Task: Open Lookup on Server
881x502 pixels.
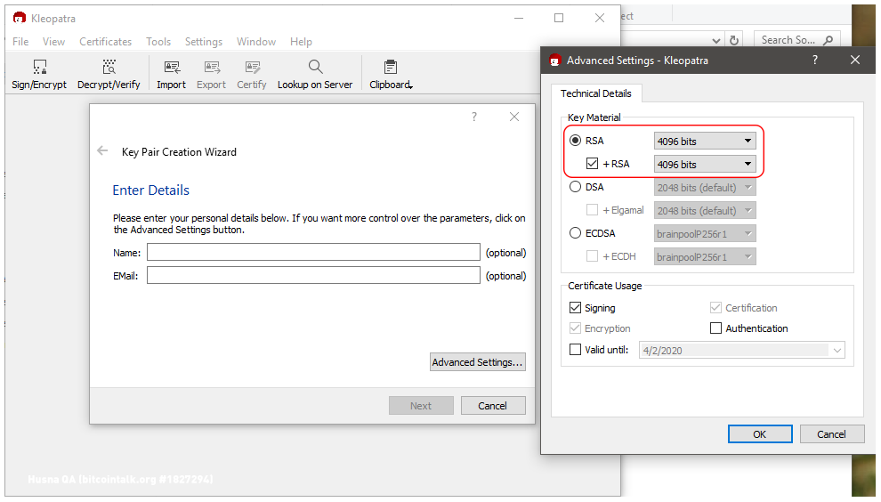Action: 315,74
